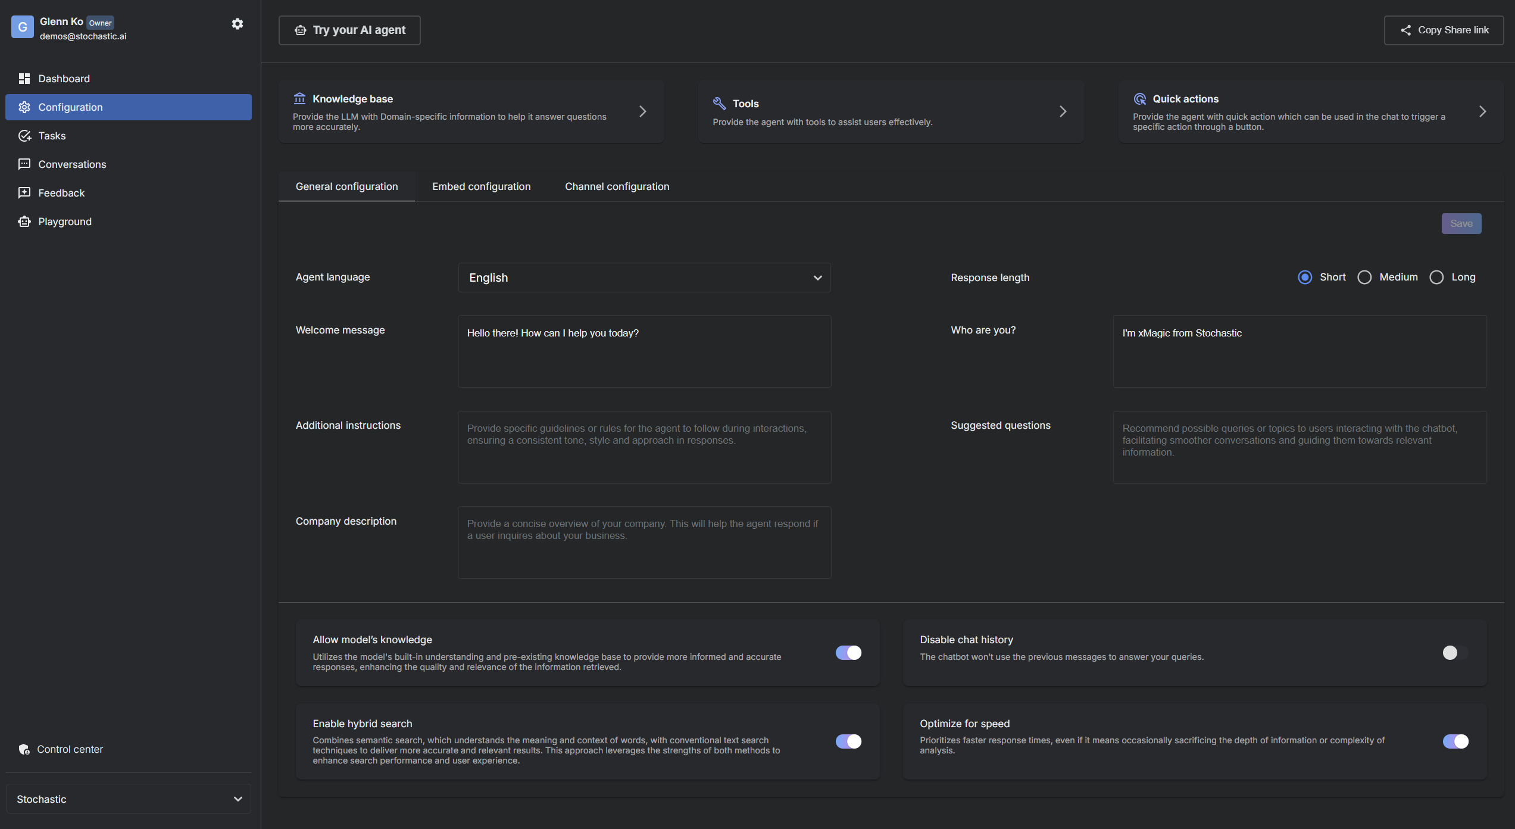
Task: Click the Conversations chat bubble icon
Action: (24, 164)
